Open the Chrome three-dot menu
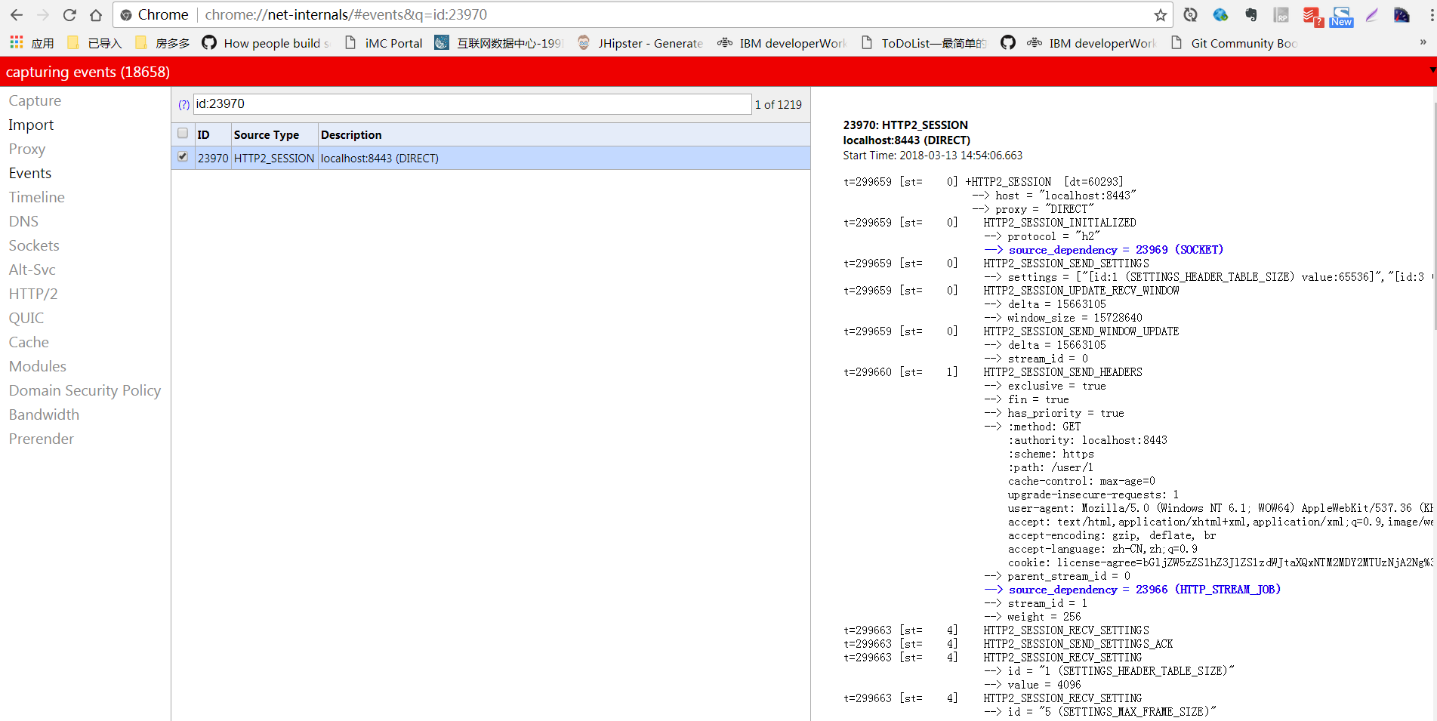Image resolution: width=1437 pixels, height=721 pixels. pos(1430,15)
